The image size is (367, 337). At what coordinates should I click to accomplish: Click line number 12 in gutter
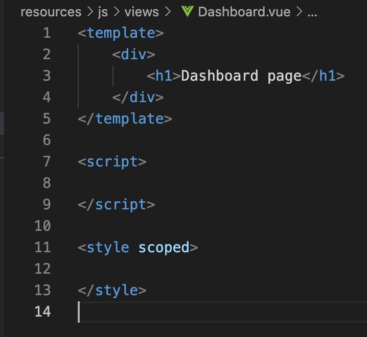tap(42, 269)
